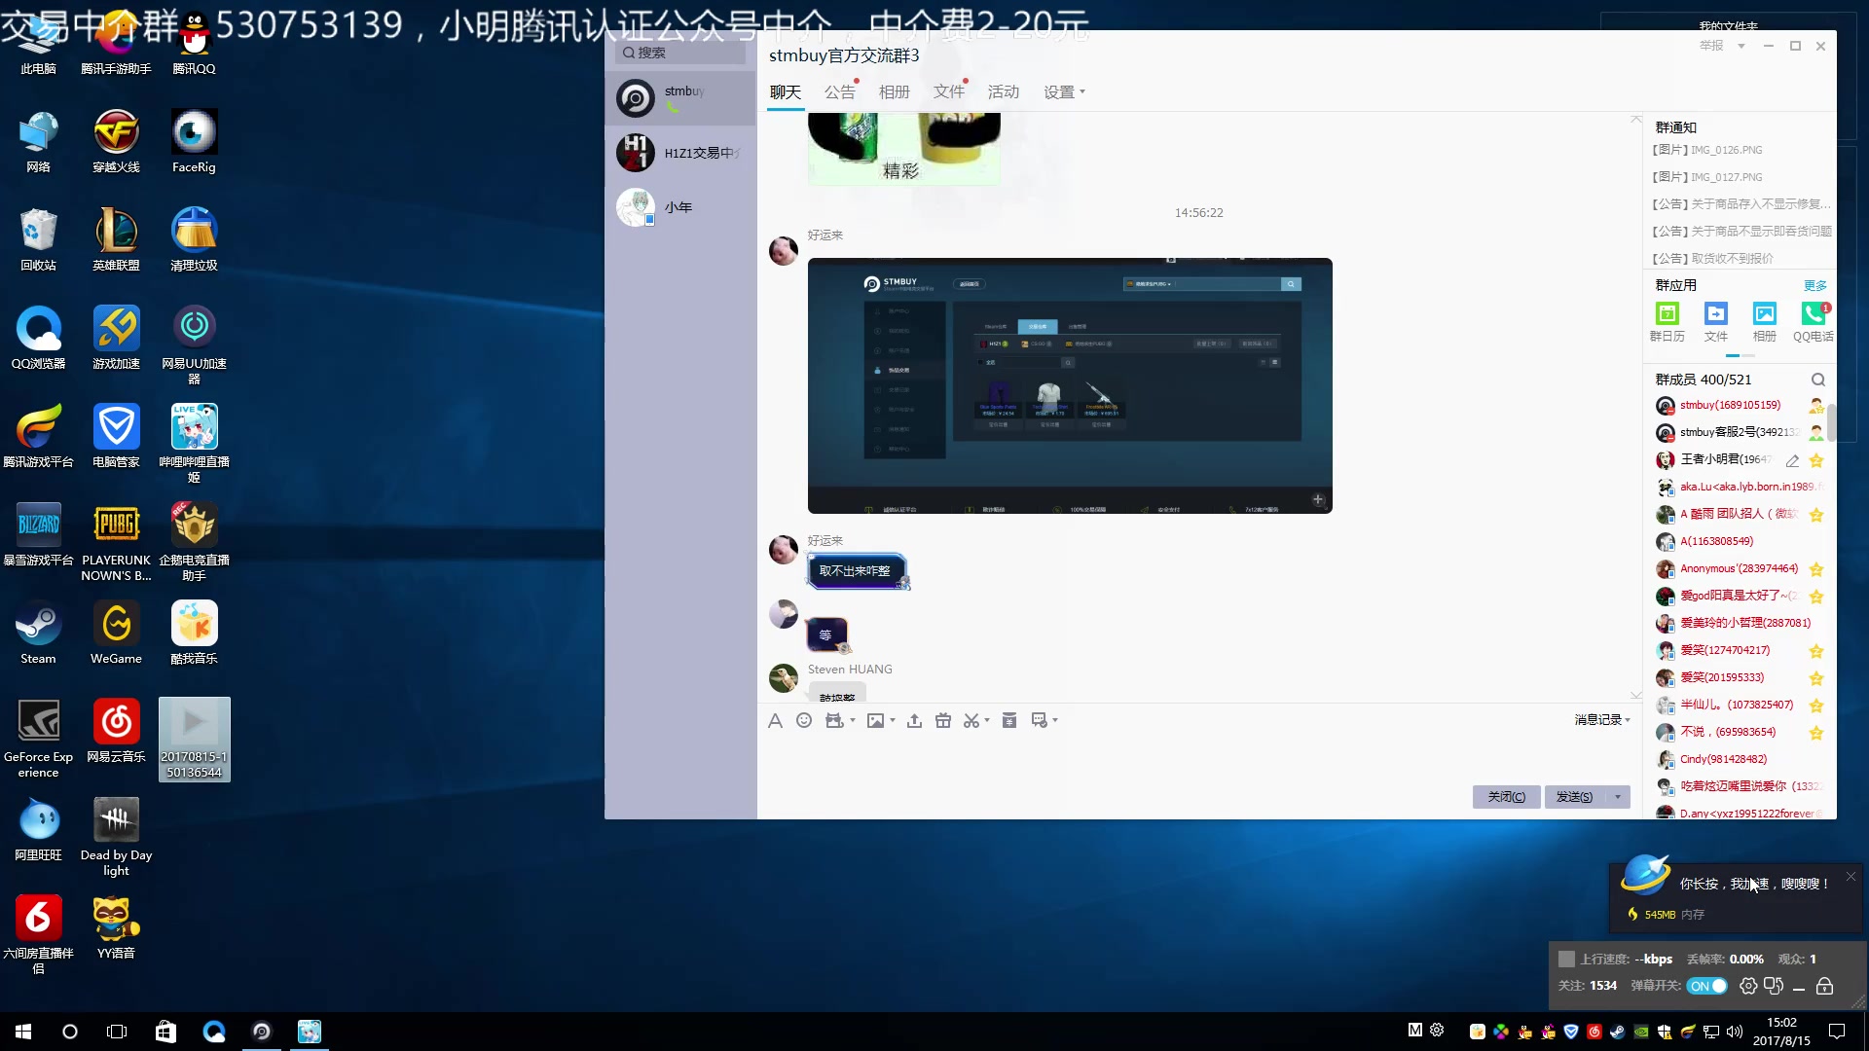Toggle the 弹幕开关 ON switch

click(x=1707, y=986)
